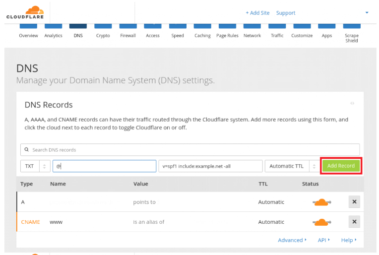The image size is (379, 255).
Task: Click the + Add Site link
Action: click(257, 13)
